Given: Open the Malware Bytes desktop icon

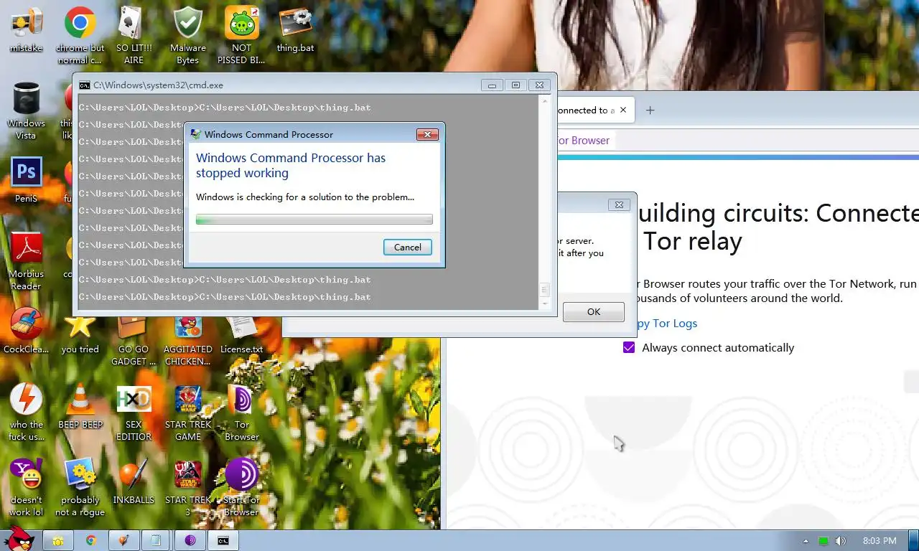Looking at the screenshot, I should 187,34.
